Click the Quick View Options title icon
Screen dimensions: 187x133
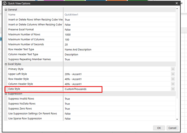[4, 3]
